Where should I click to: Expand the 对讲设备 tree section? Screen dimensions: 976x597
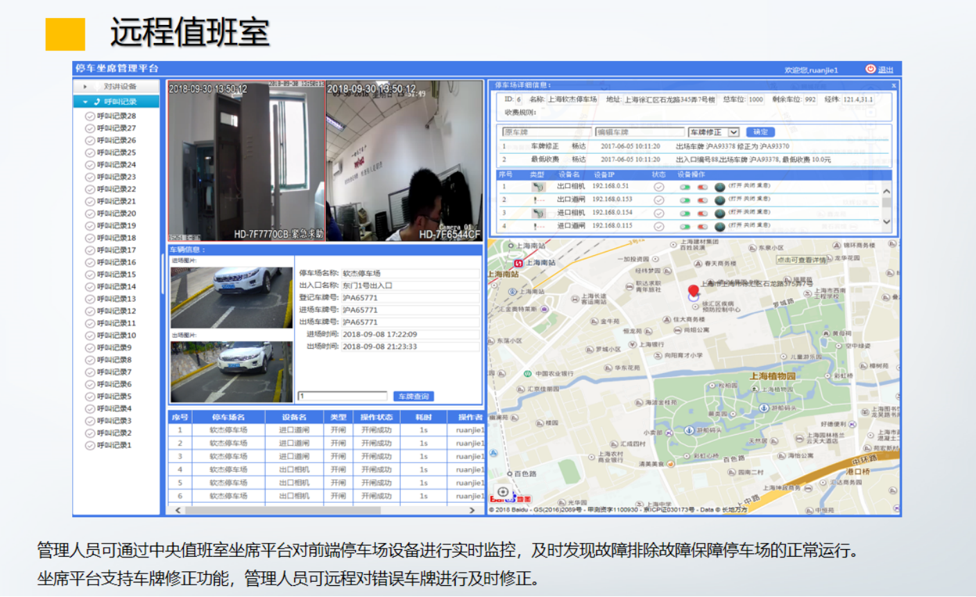coord(85,87)
